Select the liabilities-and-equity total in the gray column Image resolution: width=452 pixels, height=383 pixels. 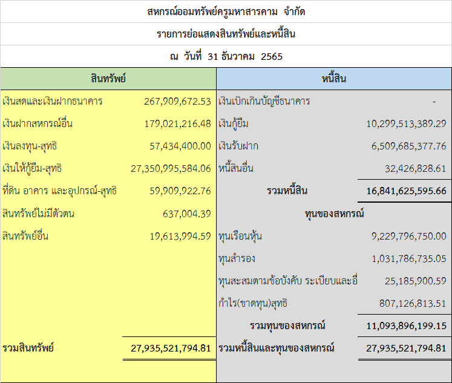pos(406,349)
